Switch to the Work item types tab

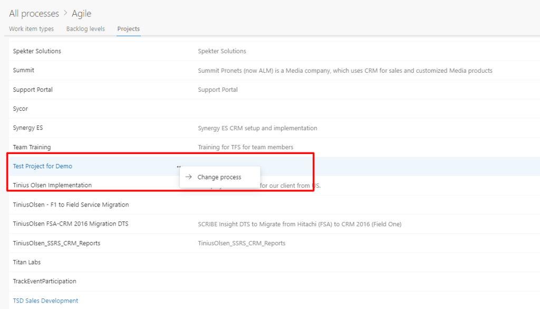[x=31, y=29]
